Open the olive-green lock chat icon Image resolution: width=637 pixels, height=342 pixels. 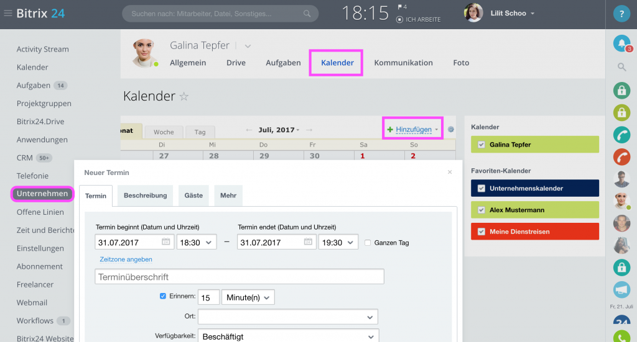pyautogui.click(x=621, y=112)
